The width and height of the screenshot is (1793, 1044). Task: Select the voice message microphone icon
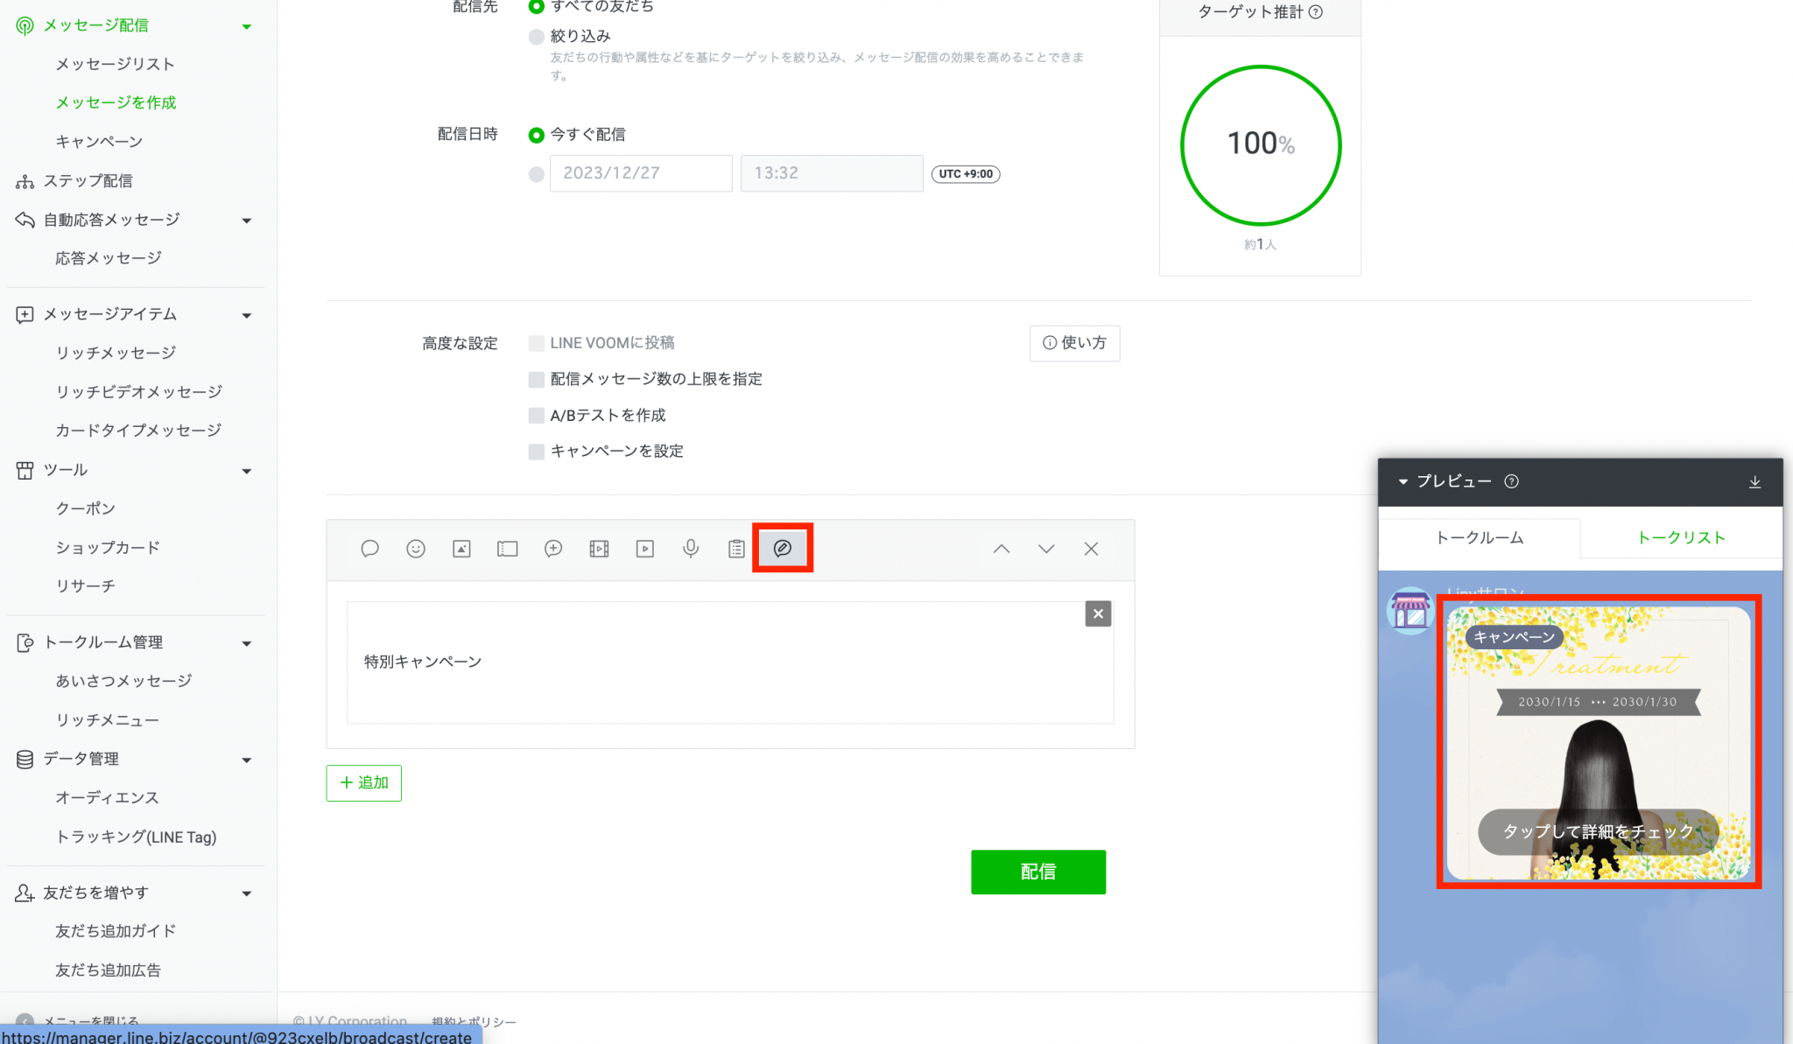coord(690,549)
